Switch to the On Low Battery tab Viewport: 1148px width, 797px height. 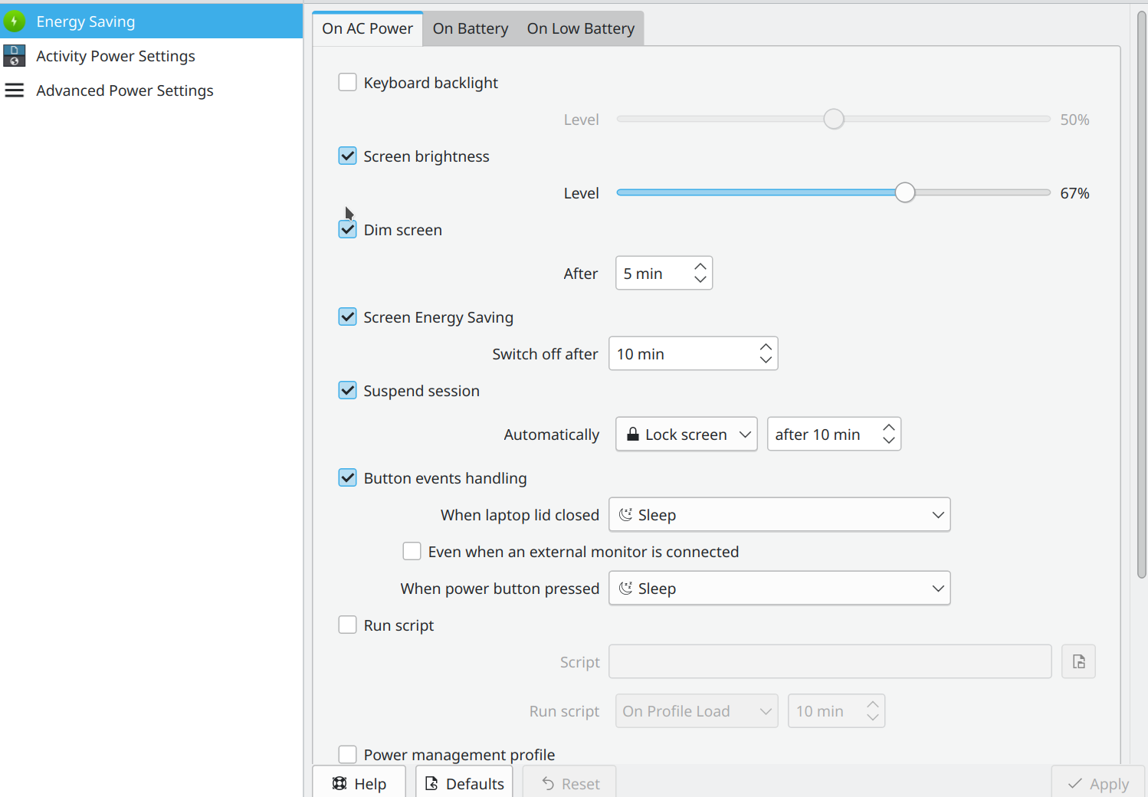[x=581, y=28]
